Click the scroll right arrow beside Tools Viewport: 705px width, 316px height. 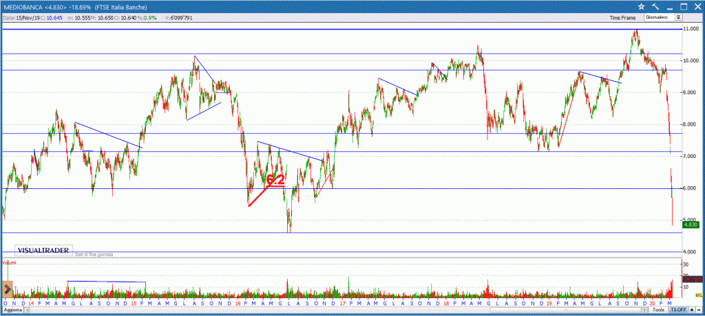[x=644, y=311]
